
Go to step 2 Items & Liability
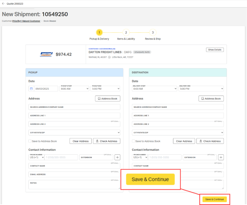[126, 32]
